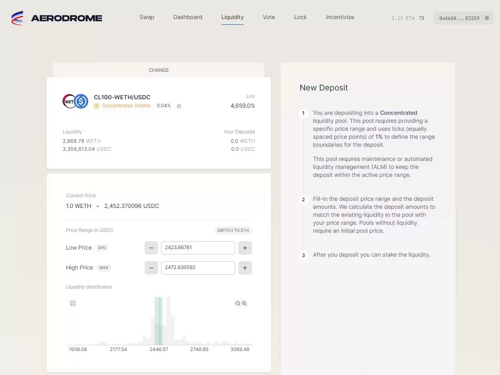Open the Vote page from the navigation
500x375 pixels.
tap(269, 17)
